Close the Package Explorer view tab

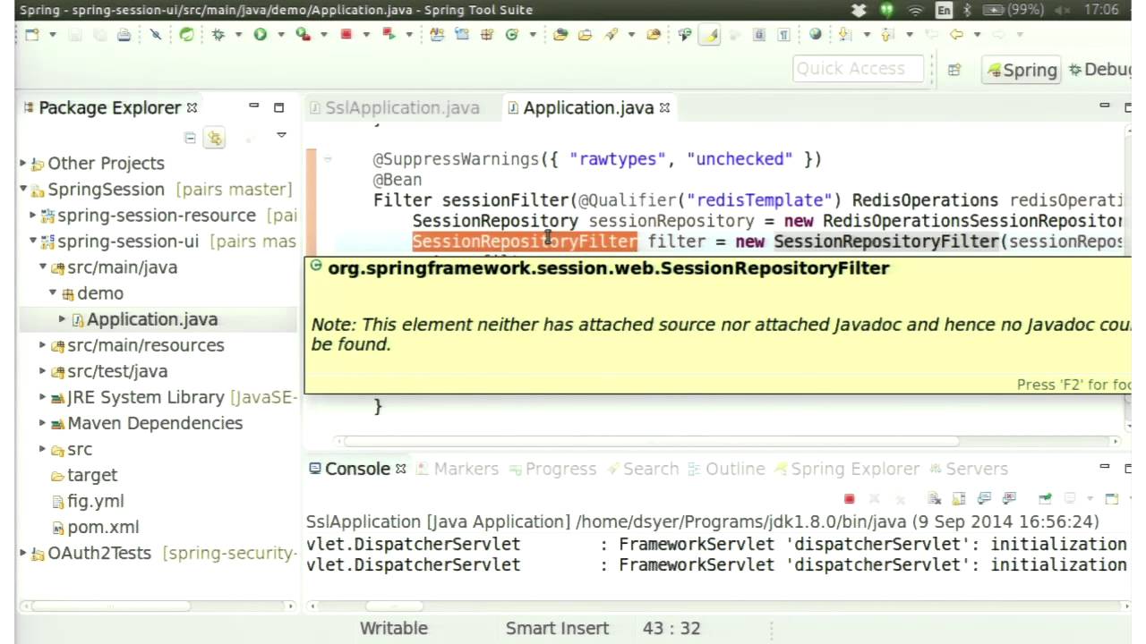(x=192, y=107)
